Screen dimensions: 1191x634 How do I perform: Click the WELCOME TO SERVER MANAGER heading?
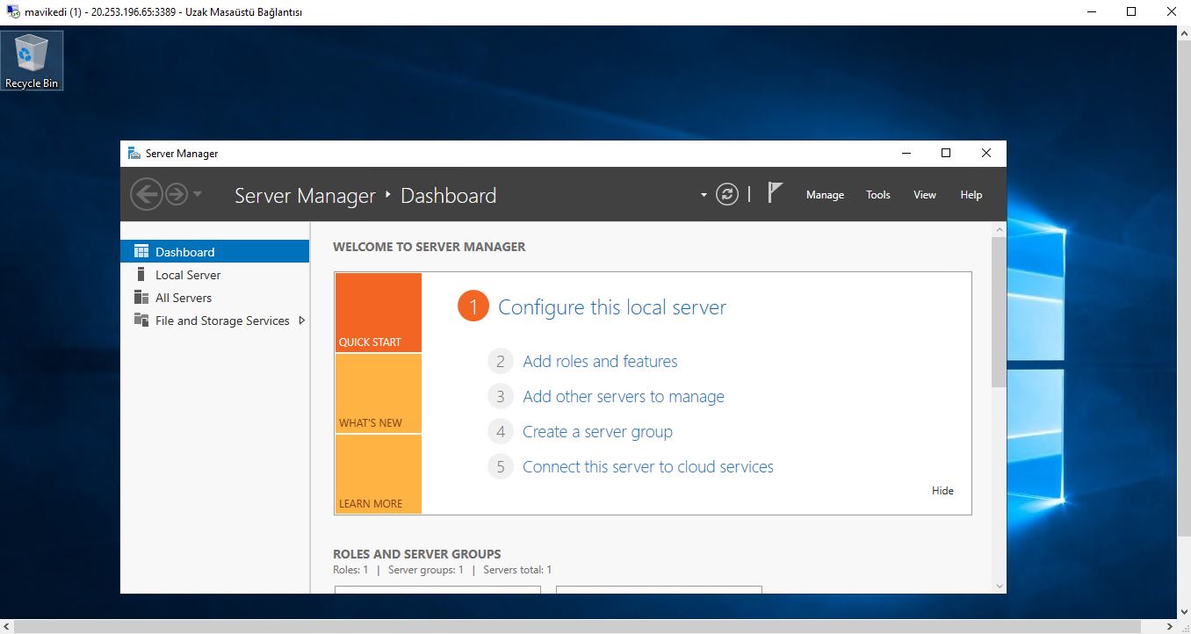[429, 247]
